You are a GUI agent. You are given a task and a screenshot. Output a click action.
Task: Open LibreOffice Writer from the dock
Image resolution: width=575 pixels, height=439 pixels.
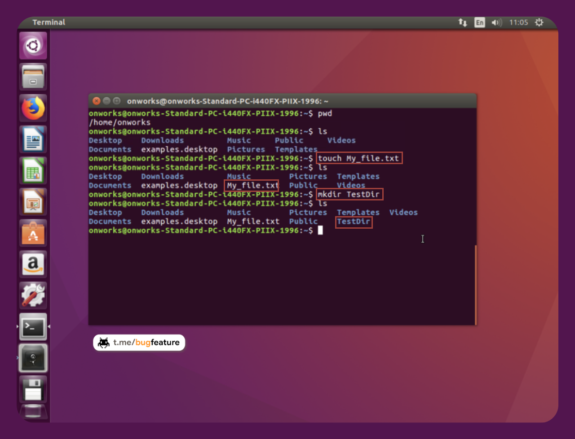click(x=33, y=139)
